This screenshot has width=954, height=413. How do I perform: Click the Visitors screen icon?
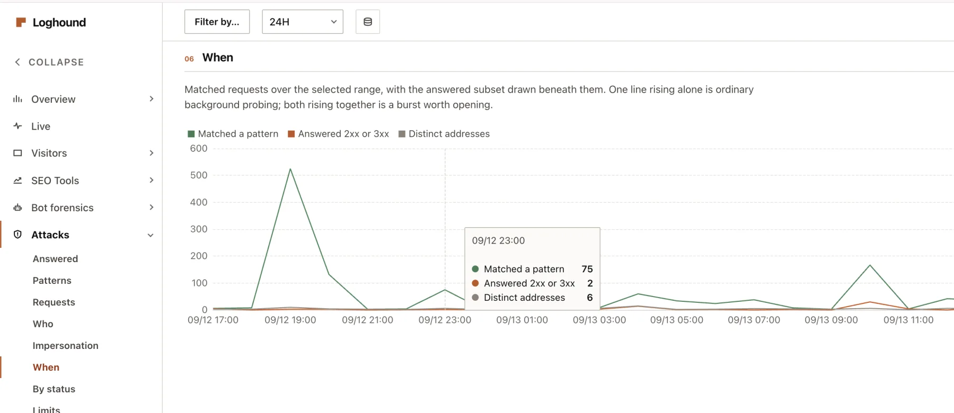tap(17, 153)
